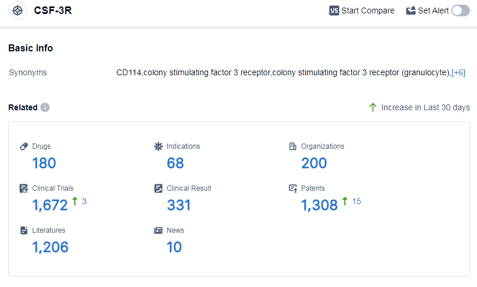Click the Start Compare button label
The width and height of the screenshot is (477, 287).
[368, 10]
